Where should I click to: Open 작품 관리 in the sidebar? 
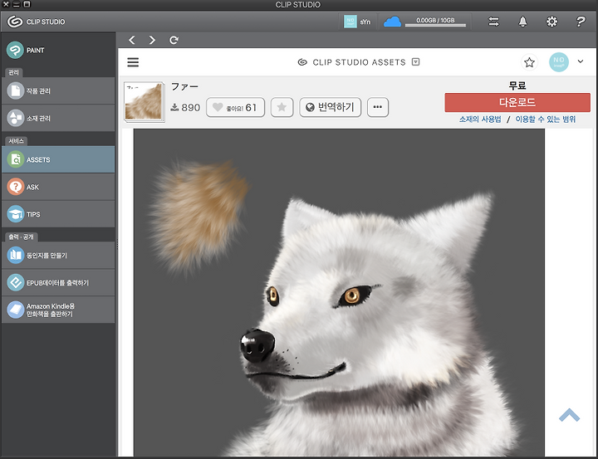(x=58, y=90)
